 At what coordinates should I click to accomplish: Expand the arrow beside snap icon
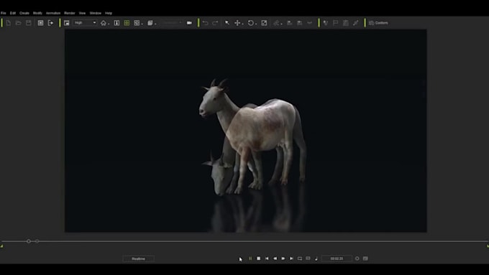142,24
